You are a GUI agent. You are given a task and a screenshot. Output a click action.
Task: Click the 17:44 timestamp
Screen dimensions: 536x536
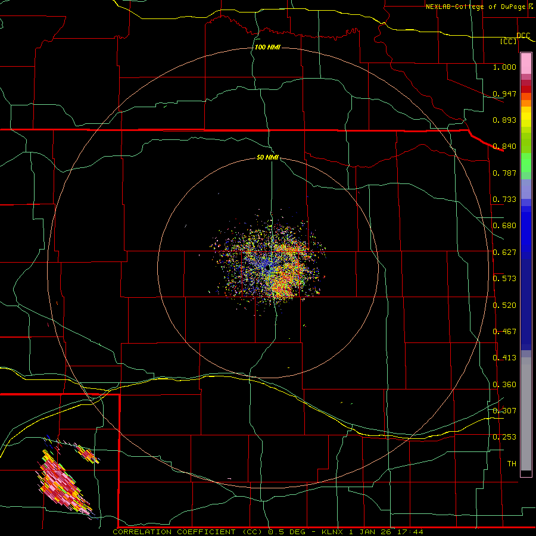pos(410,532)
